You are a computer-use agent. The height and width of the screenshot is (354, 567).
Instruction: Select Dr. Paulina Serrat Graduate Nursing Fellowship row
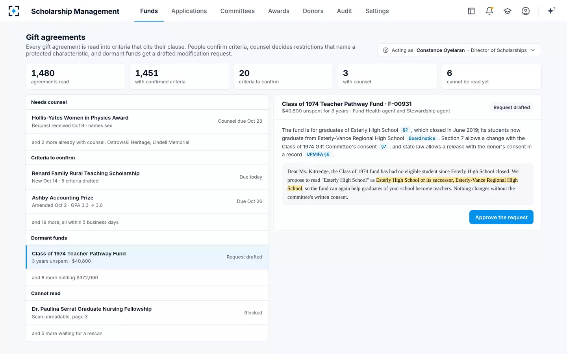[147, 313]
